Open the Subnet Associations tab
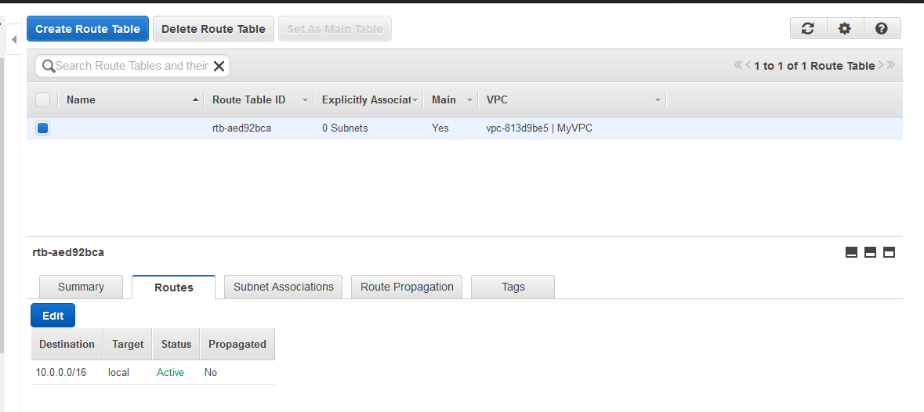 click(284, 287)
